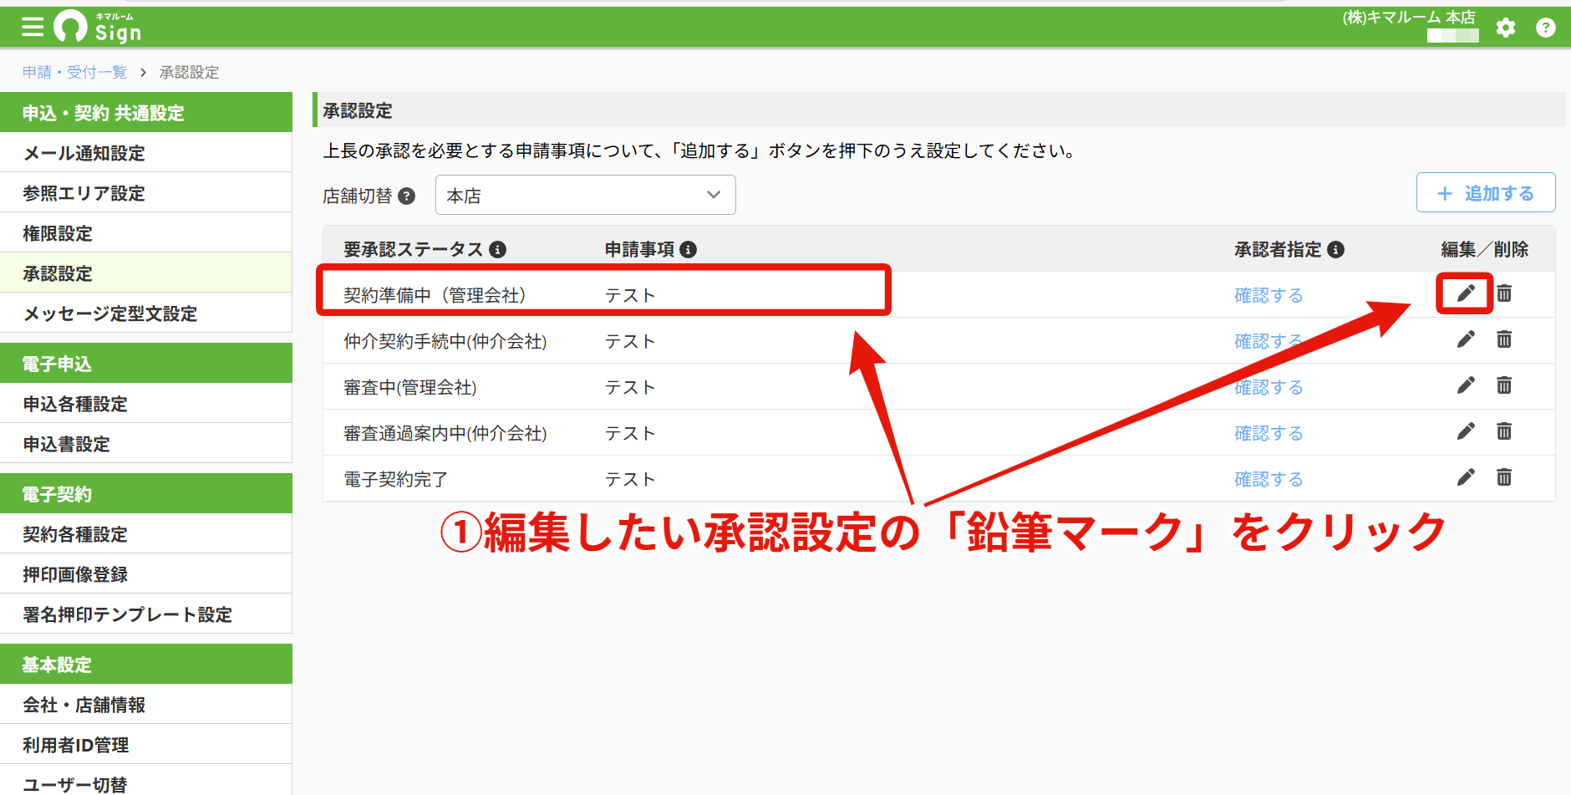The image size is (1571, 795).
Task: Click 確認する for 電子契約完了
Action: pos(1268,479)
